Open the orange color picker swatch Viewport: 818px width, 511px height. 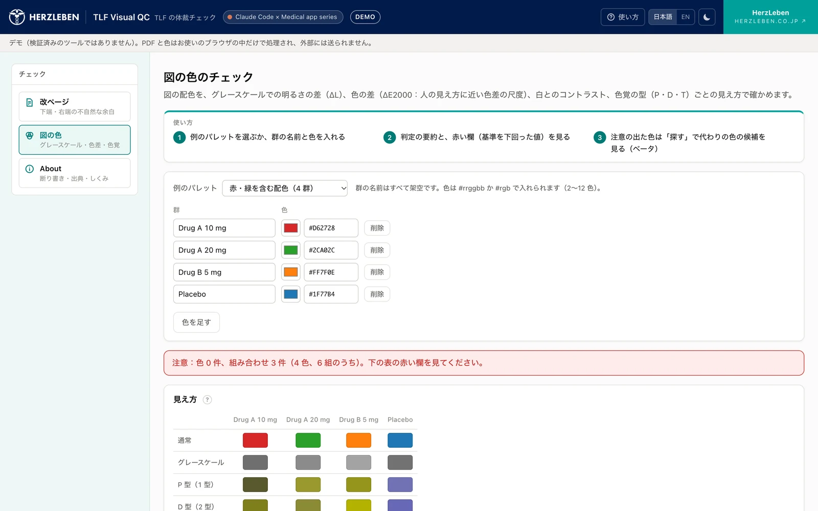point(291,272)
